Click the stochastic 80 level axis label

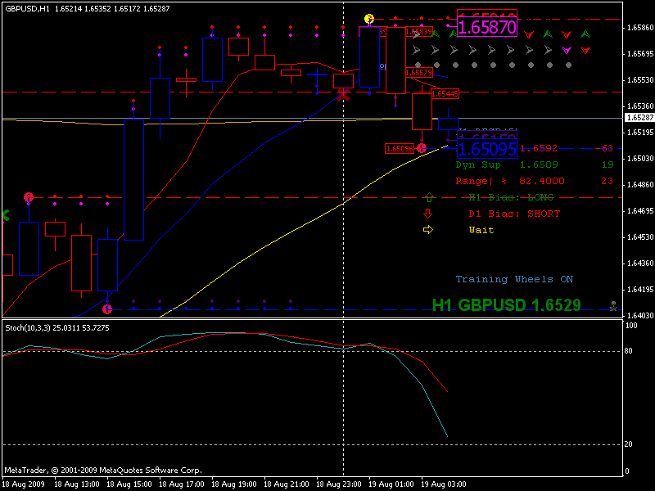(629, 351)
